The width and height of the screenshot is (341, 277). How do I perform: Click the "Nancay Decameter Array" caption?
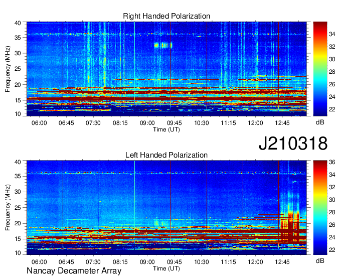coord(74,270)
